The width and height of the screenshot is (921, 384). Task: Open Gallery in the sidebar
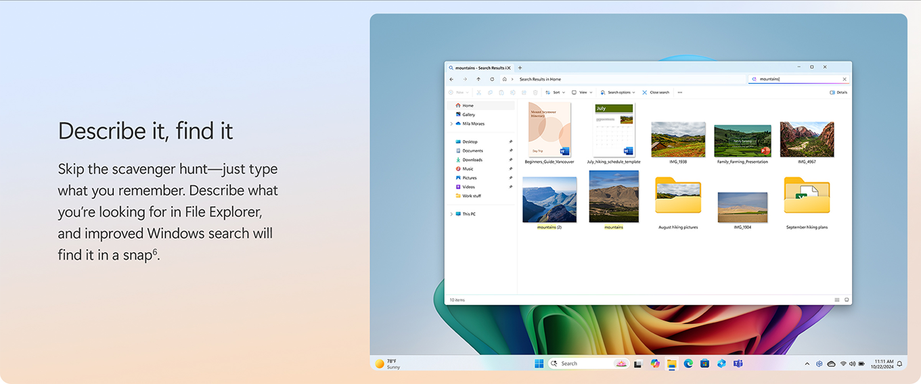[468, 115]
